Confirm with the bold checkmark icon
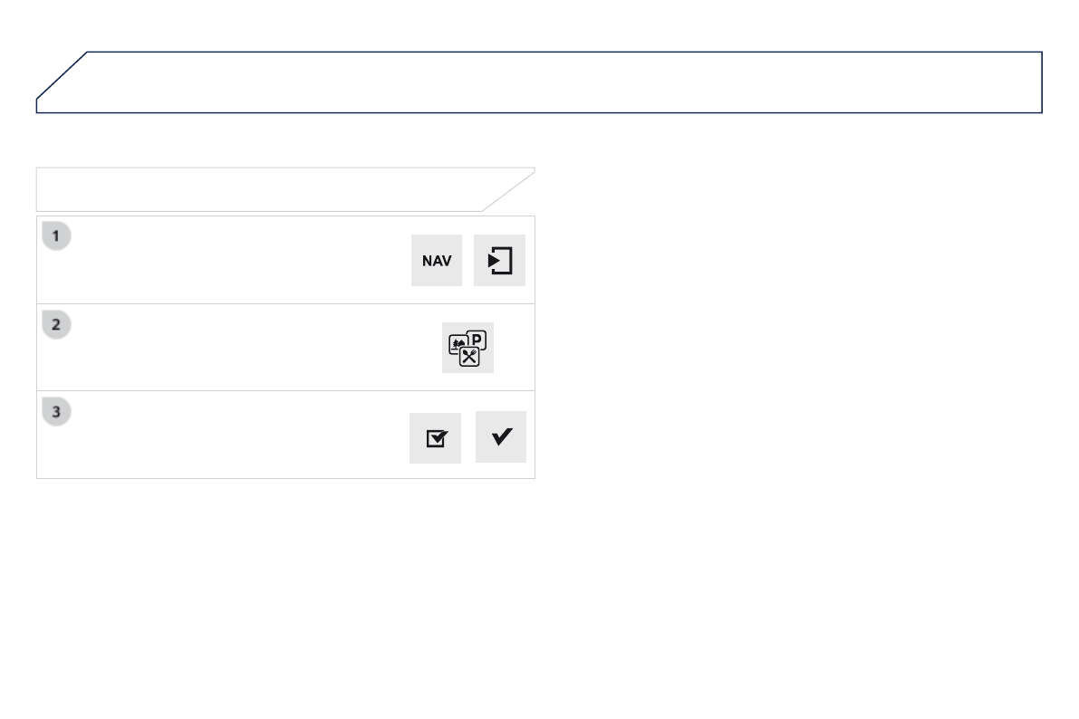The image size is (1079, 719). point(501,436)
